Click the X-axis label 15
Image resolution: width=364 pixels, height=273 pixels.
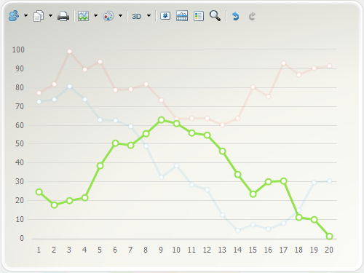point(253,250)
